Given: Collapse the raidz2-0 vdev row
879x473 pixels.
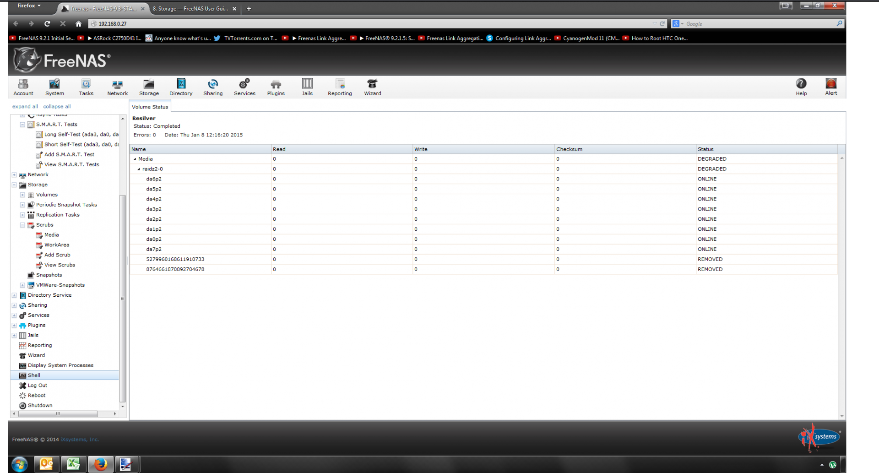Looking at the screenshot, I should click(139, 169).
